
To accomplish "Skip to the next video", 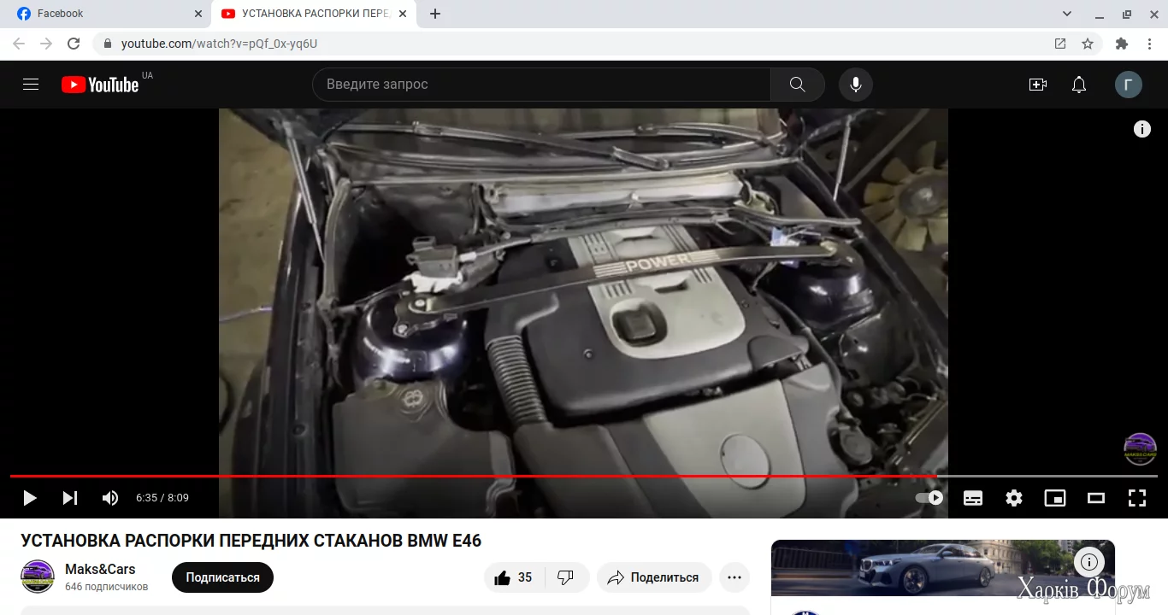I will (70, 497).
